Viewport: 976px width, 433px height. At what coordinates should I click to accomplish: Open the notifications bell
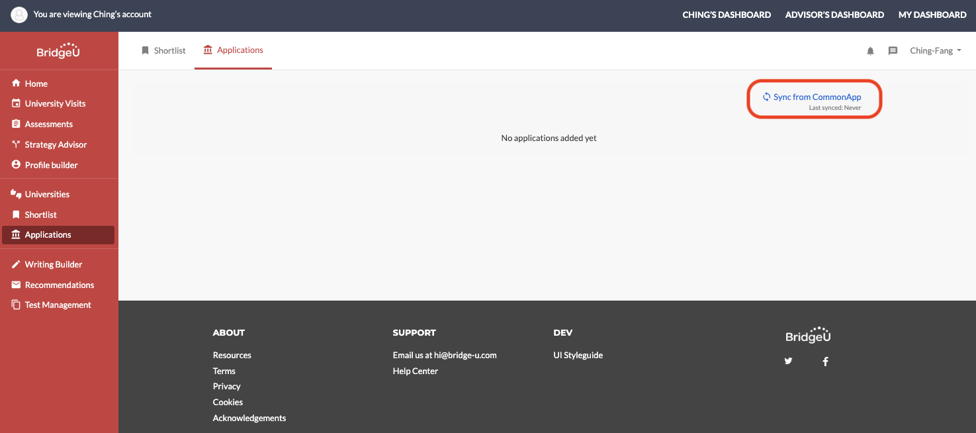click(x=870, y=51)
